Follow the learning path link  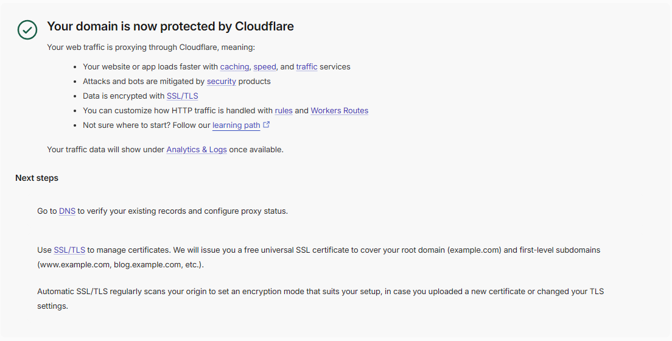(x=236, y=125)
